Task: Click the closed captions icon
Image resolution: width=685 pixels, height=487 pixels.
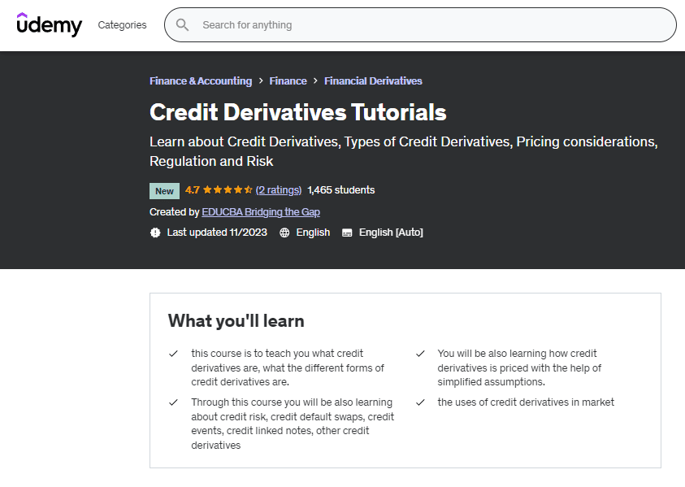Action: 347,233
